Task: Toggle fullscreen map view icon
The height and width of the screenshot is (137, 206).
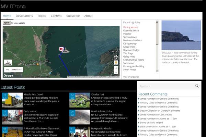Action: tap(116, 57)
